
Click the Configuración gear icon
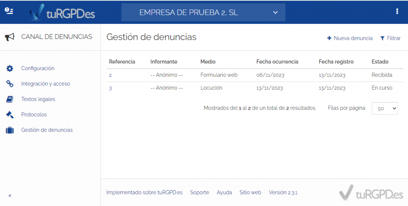pos(10,69)
